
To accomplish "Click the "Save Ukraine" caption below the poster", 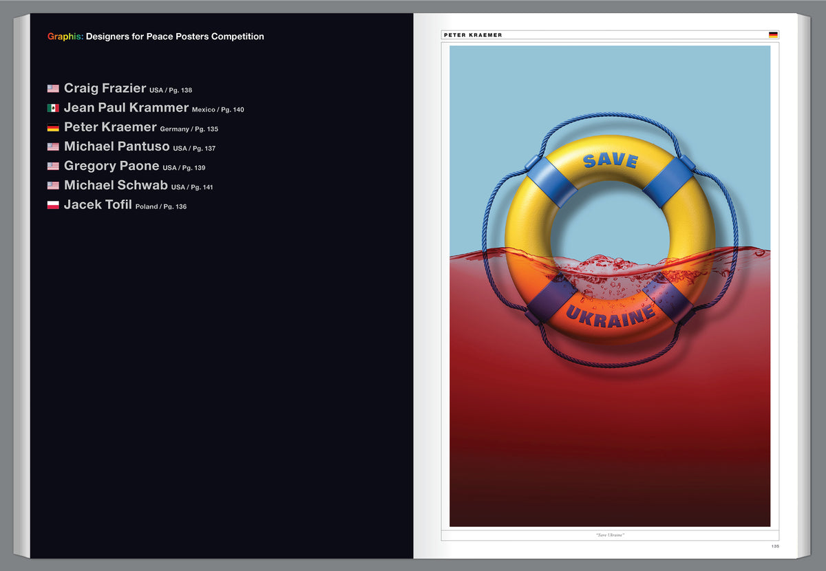I will tap(609, 535).
